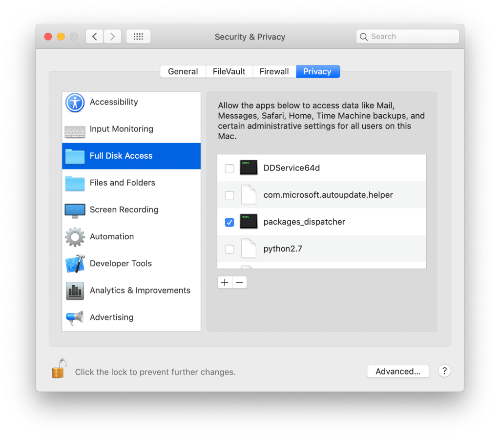
Task: Open help with the question mark button
Action: pos(444,371)
